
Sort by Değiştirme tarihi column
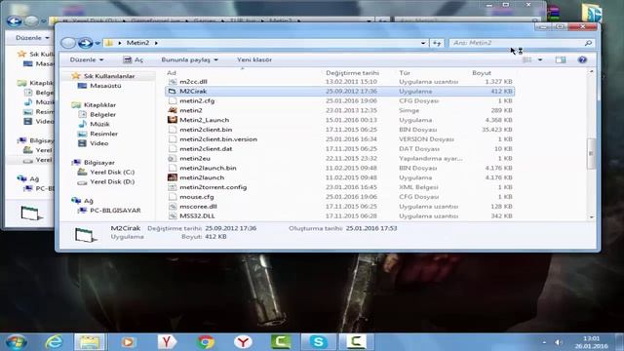352,73
